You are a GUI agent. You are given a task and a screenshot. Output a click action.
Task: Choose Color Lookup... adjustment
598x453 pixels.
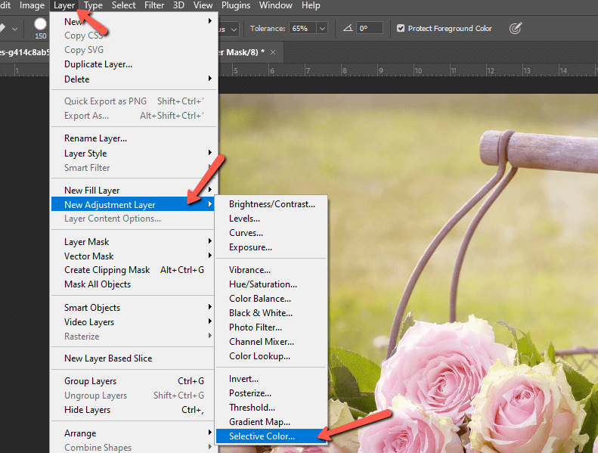pyautogui.click(x=271, y=356)
